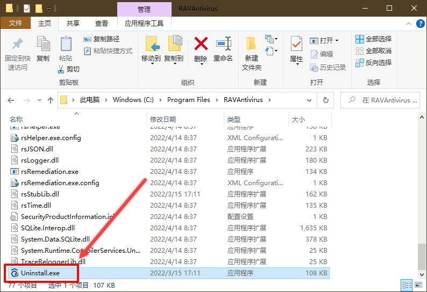427x292 pixels.
Task: Click the Edit icon in Open group
Action: click(x=314, y=54)
